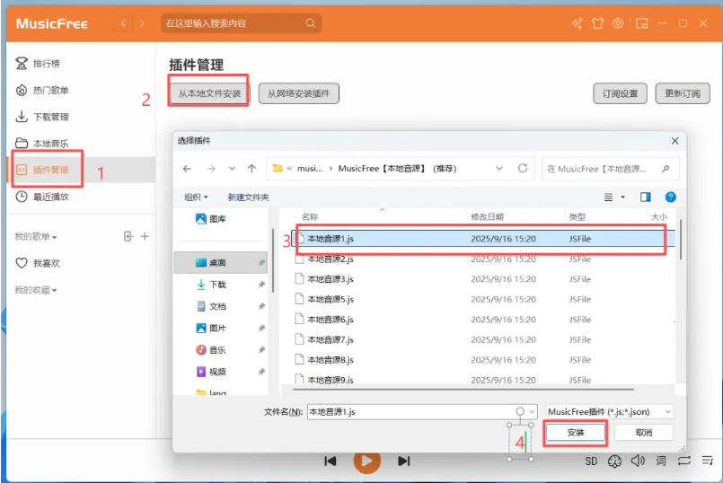Change SD playback quality
The width and height of the screenshot is (723, 483).
591,461
